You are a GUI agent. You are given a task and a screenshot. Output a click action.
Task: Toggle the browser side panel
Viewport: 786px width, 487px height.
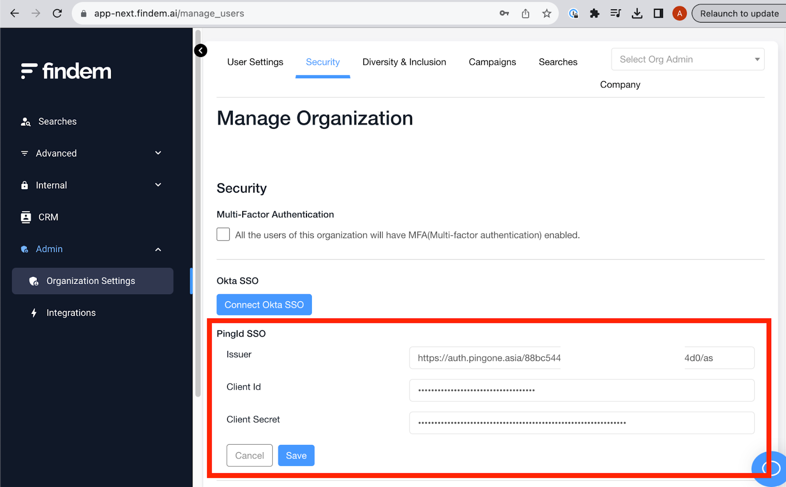[x=658, y=13]
